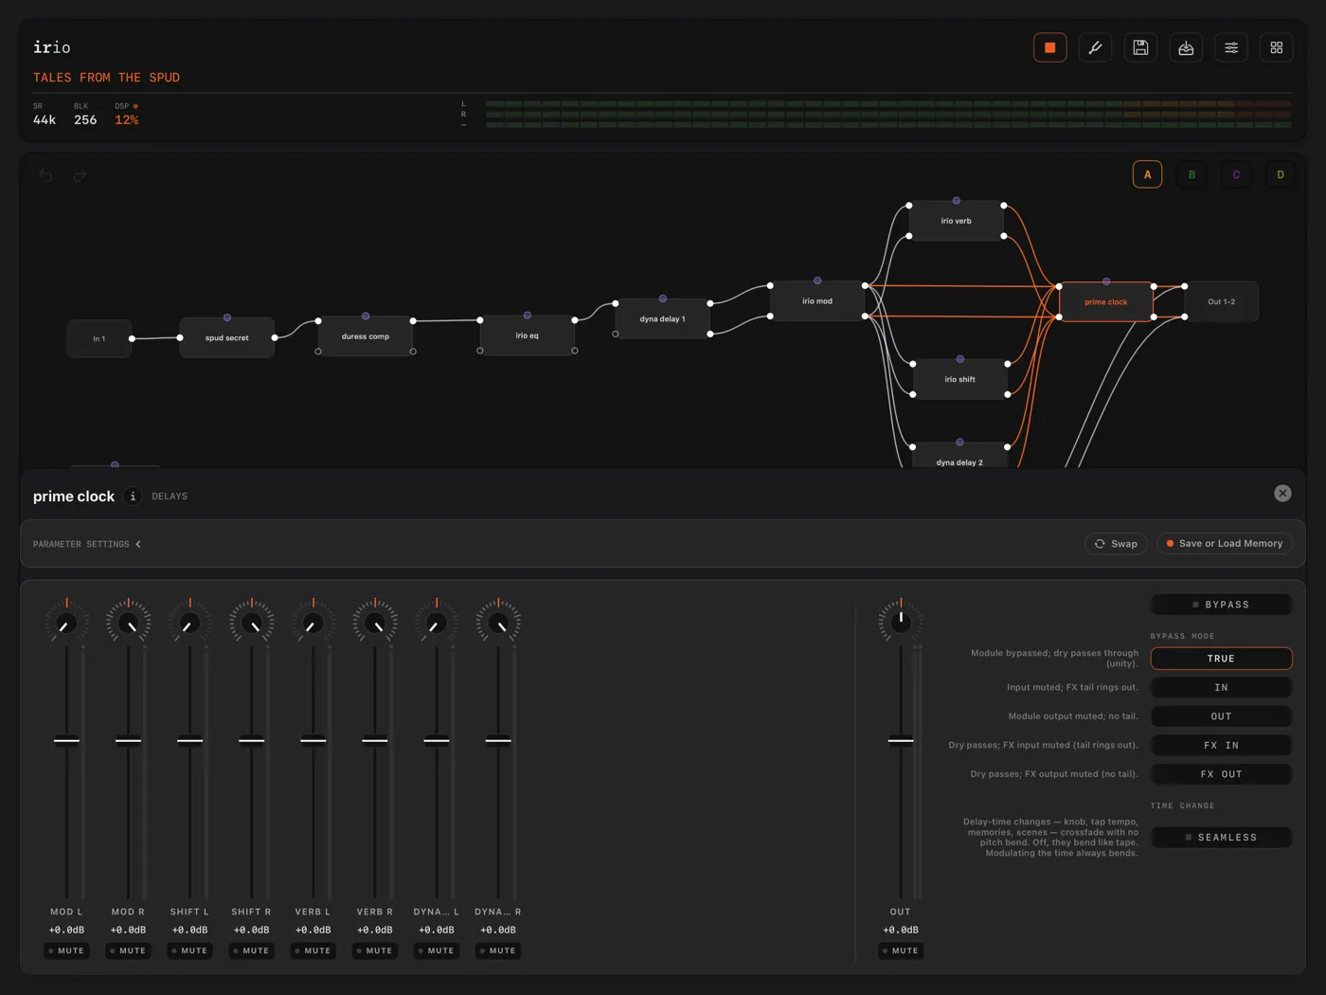The width and height of the screenshot is (1326, 995).
Task: Click the lower left unconnected port of duress comp
Action: (x=318, y=352)
